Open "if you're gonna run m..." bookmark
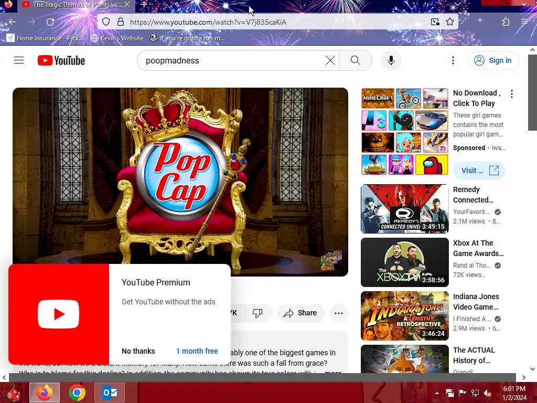The height and width of the screenshot is (403, 537). 188,38
